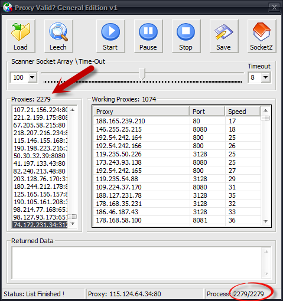Select proxy 107.21.156.224 in Proxies list

(x=40, y=110)
